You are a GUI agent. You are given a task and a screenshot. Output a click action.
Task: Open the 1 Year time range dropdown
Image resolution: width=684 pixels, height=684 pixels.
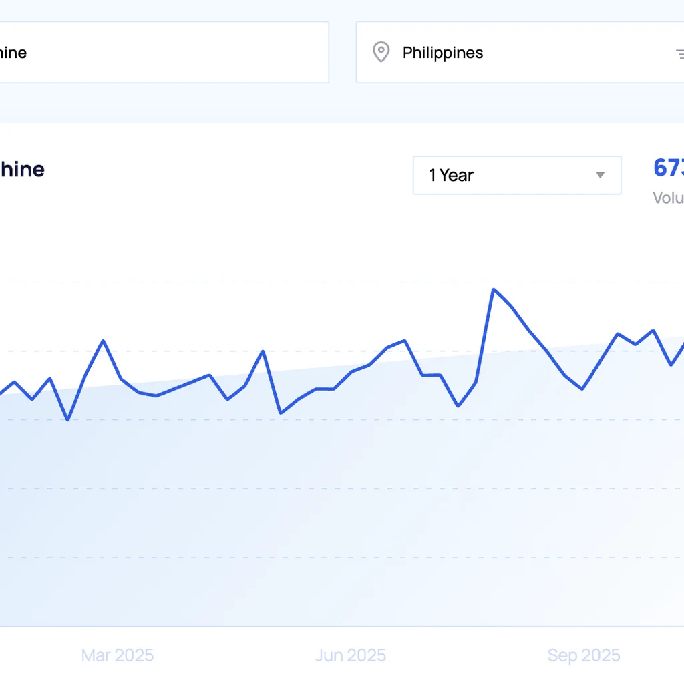pos(517,175)
